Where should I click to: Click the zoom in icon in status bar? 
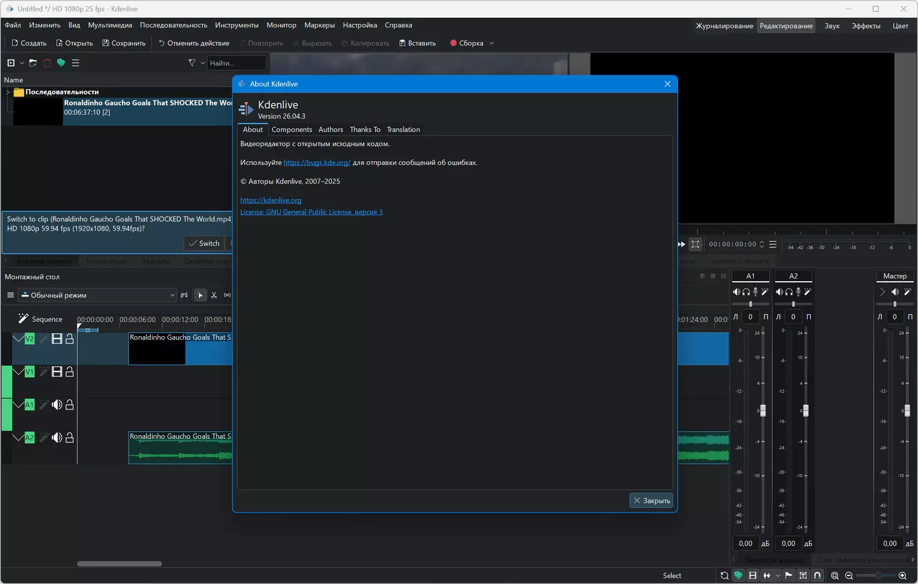click(x=903, y=575)
